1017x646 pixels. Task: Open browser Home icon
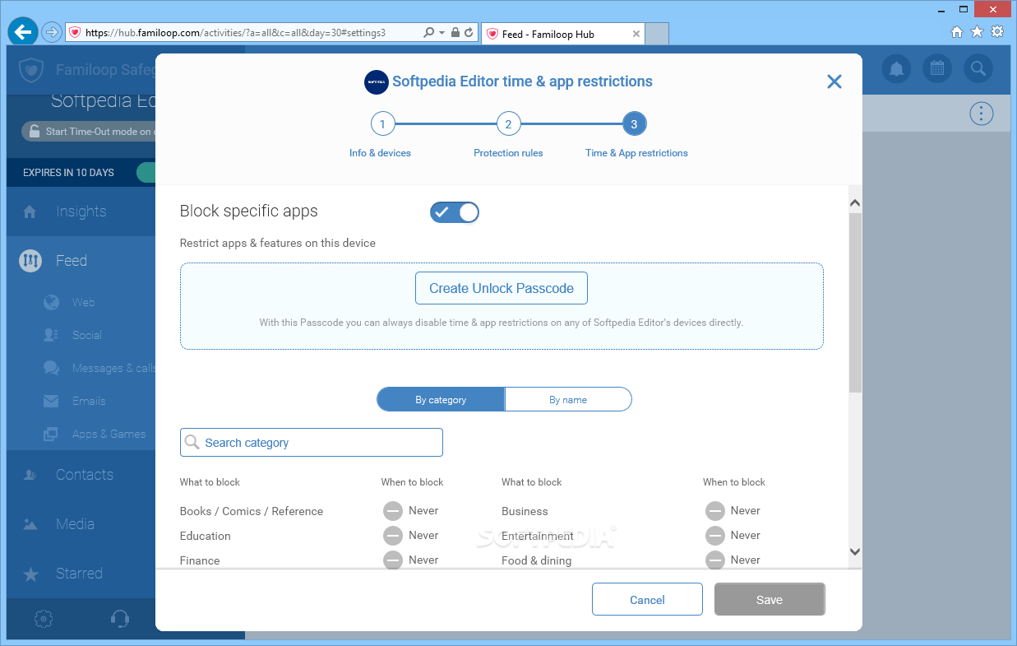(x=957, y=32)
